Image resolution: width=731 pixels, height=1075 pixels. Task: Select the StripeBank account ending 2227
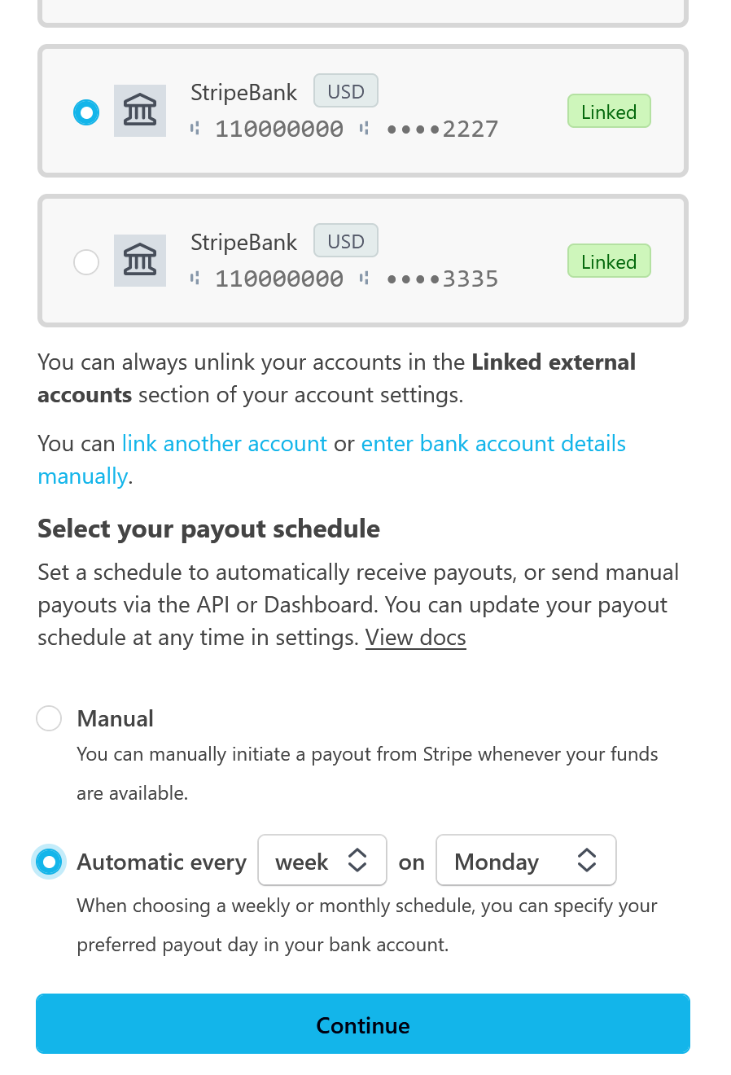[86, 112]
